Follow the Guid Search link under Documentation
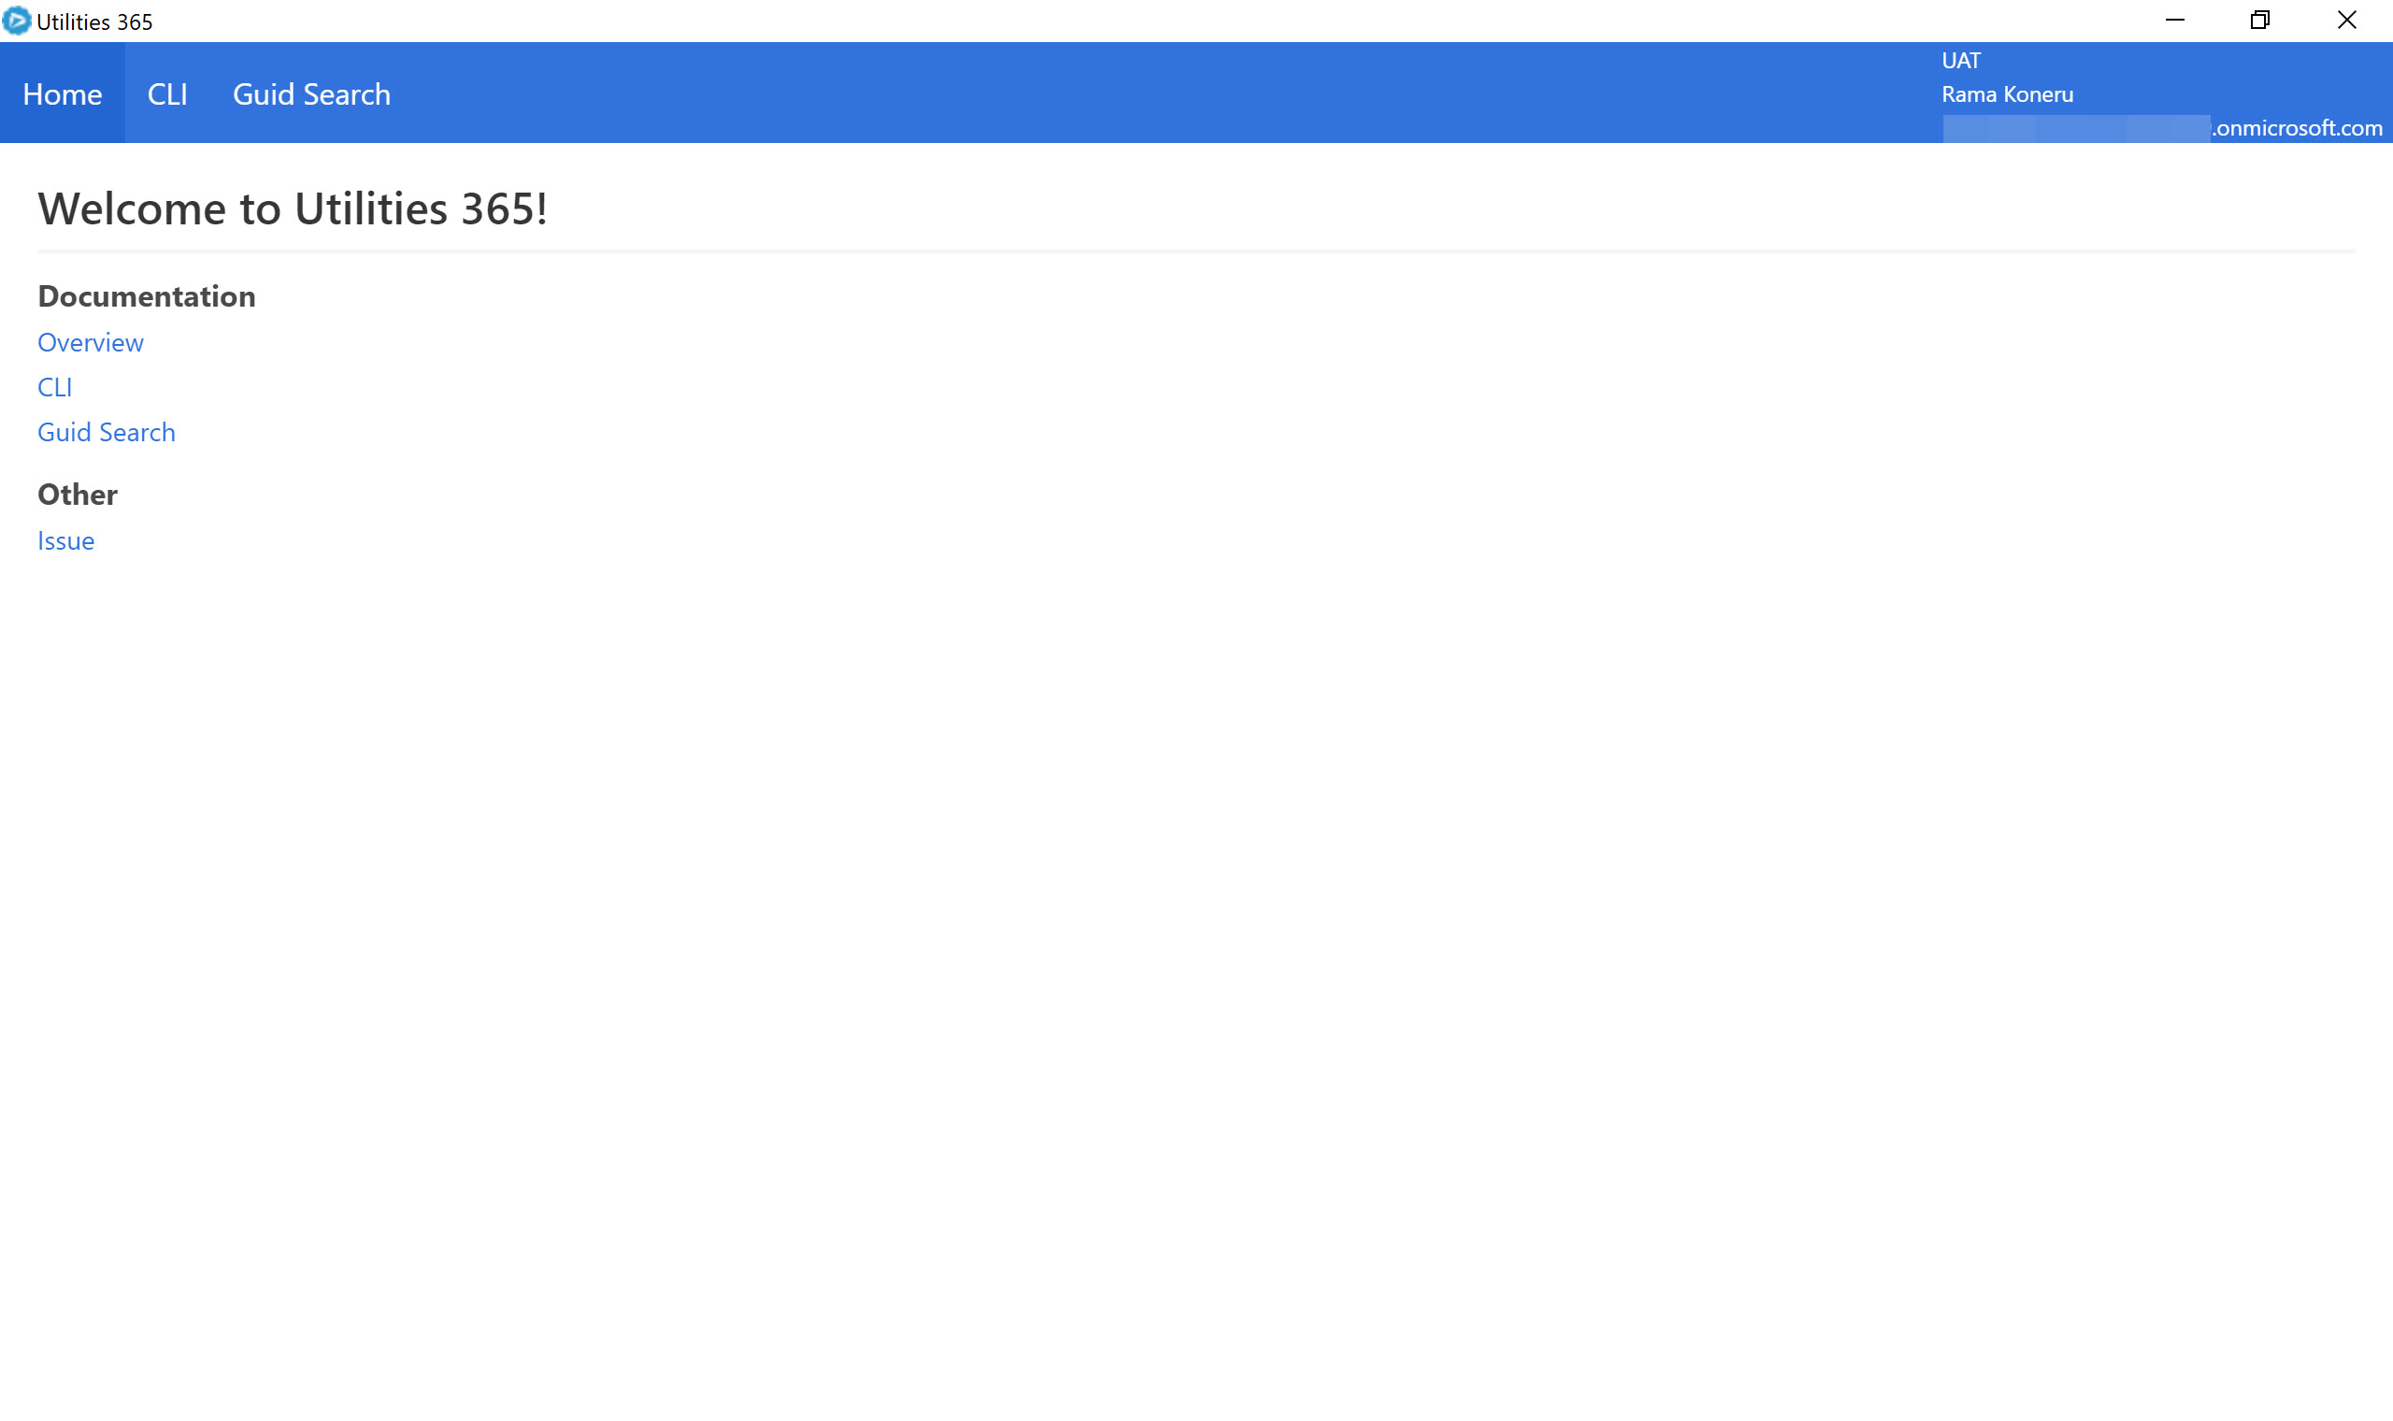 [107, 432]
